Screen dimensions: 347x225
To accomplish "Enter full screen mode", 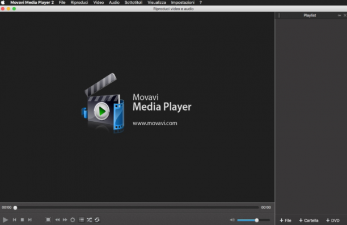I will pos(48,220).
